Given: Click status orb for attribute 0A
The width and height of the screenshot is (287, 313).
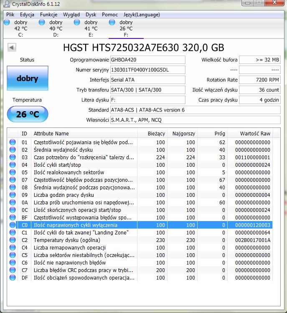Looking at the screenshot, I should point(13,202).
